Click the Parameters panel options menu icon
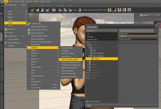This screenshot has height=109, width=161. [156, 27]
